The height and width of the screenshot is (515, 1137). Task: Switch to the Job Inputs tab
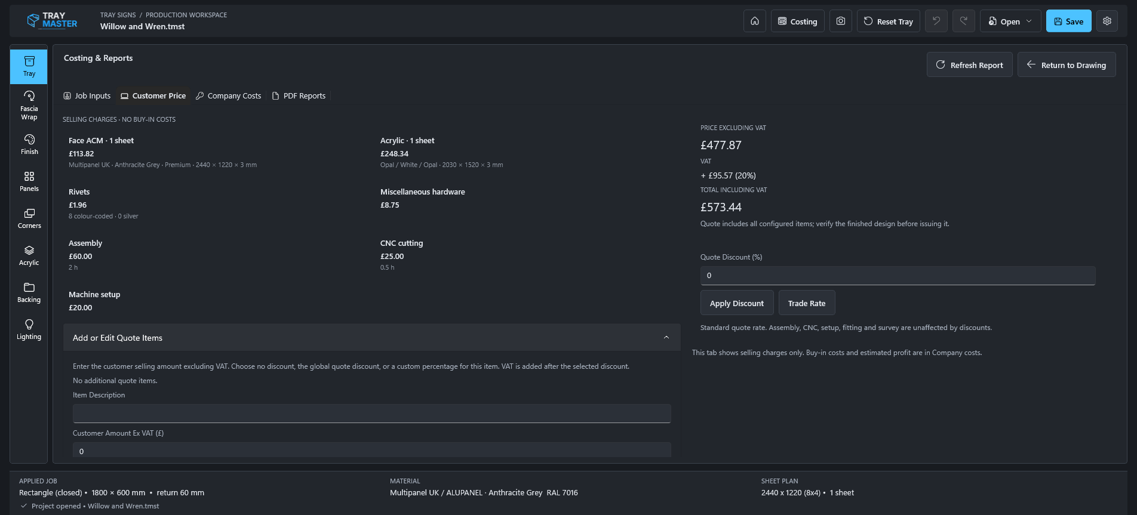[x=87, y=95]
